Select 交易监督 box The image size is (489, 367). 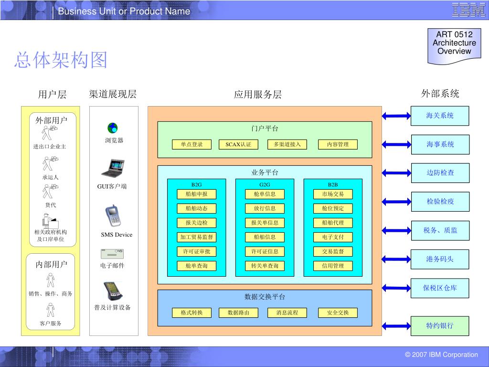[333, 251]
